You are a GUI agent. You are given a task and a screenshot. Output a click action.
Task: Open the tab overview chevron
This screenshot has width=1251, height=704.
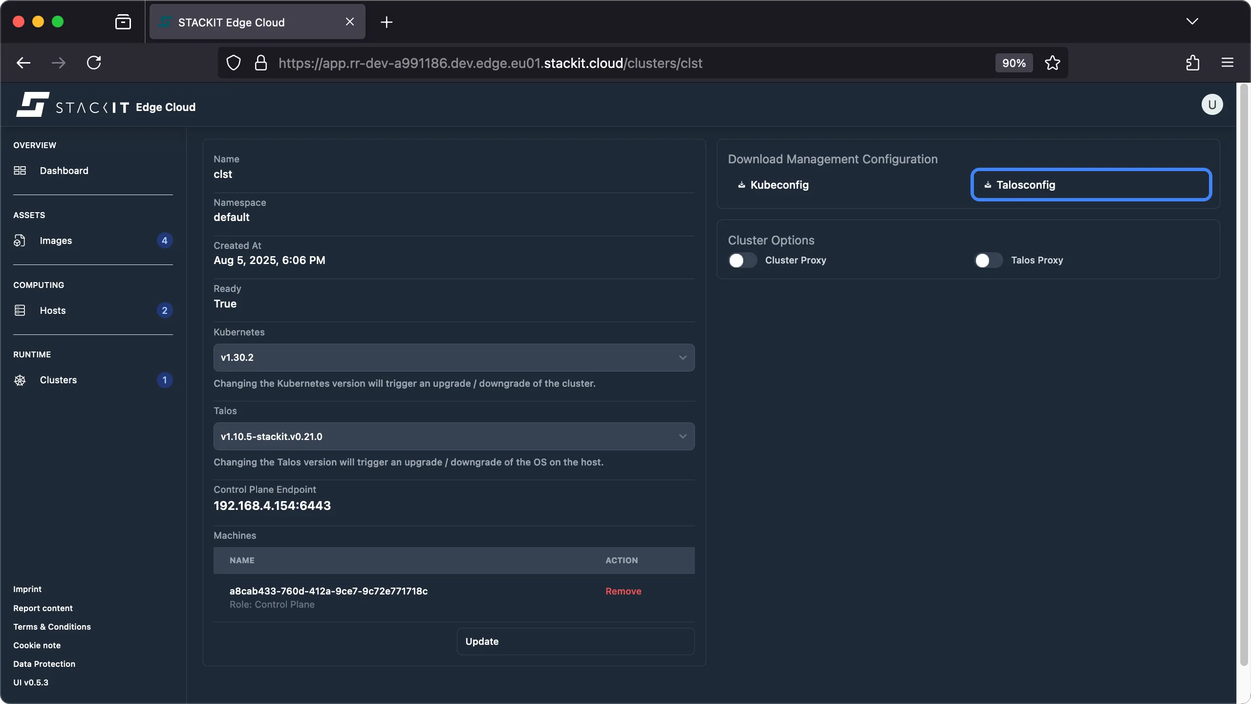1192,22
